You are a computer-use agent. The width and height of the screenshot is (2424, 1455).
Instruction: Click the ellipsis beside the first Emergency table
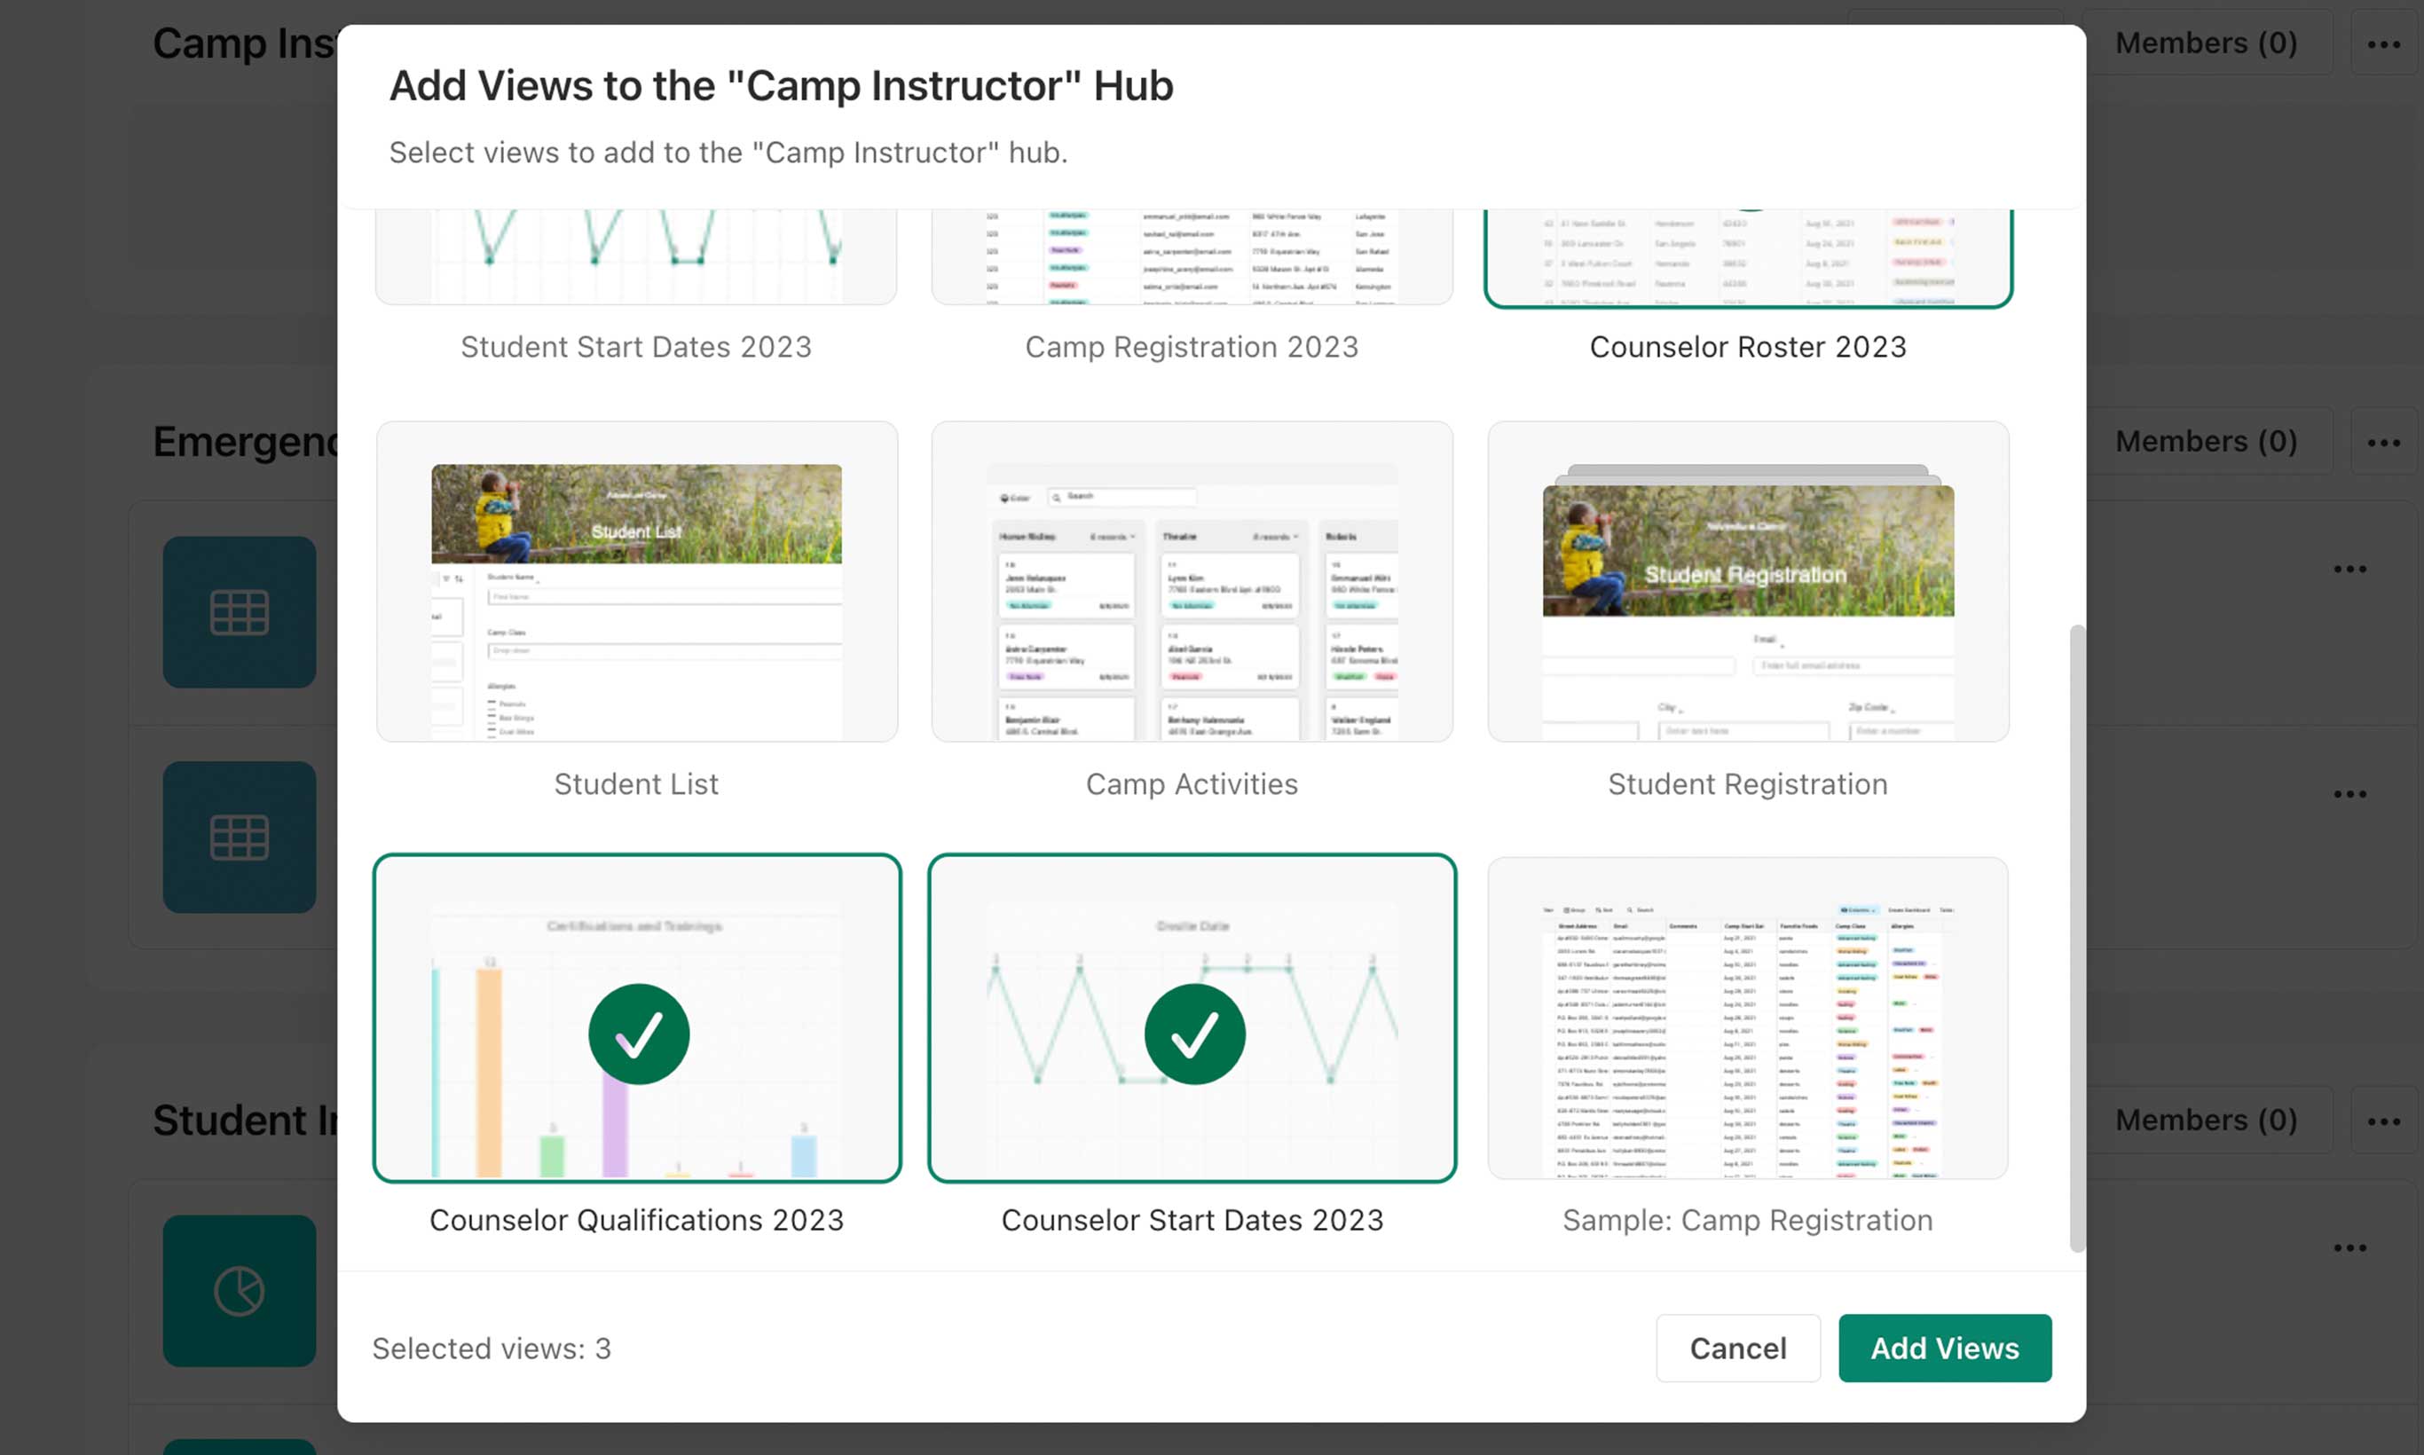pos(2350,569)
